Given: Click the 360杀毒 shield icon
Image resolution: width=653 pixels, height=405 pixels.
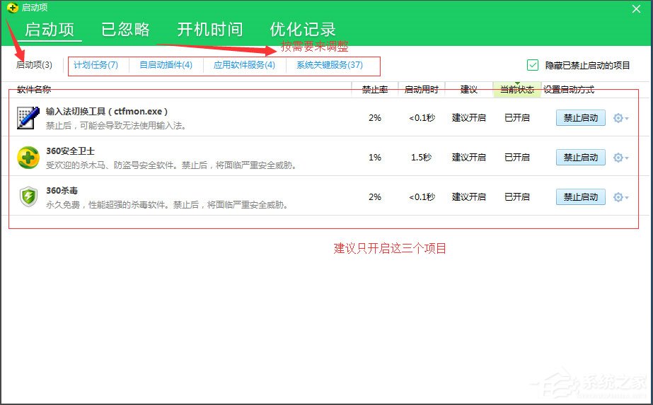Looking at the screenshot, I should tap(28, 197).
